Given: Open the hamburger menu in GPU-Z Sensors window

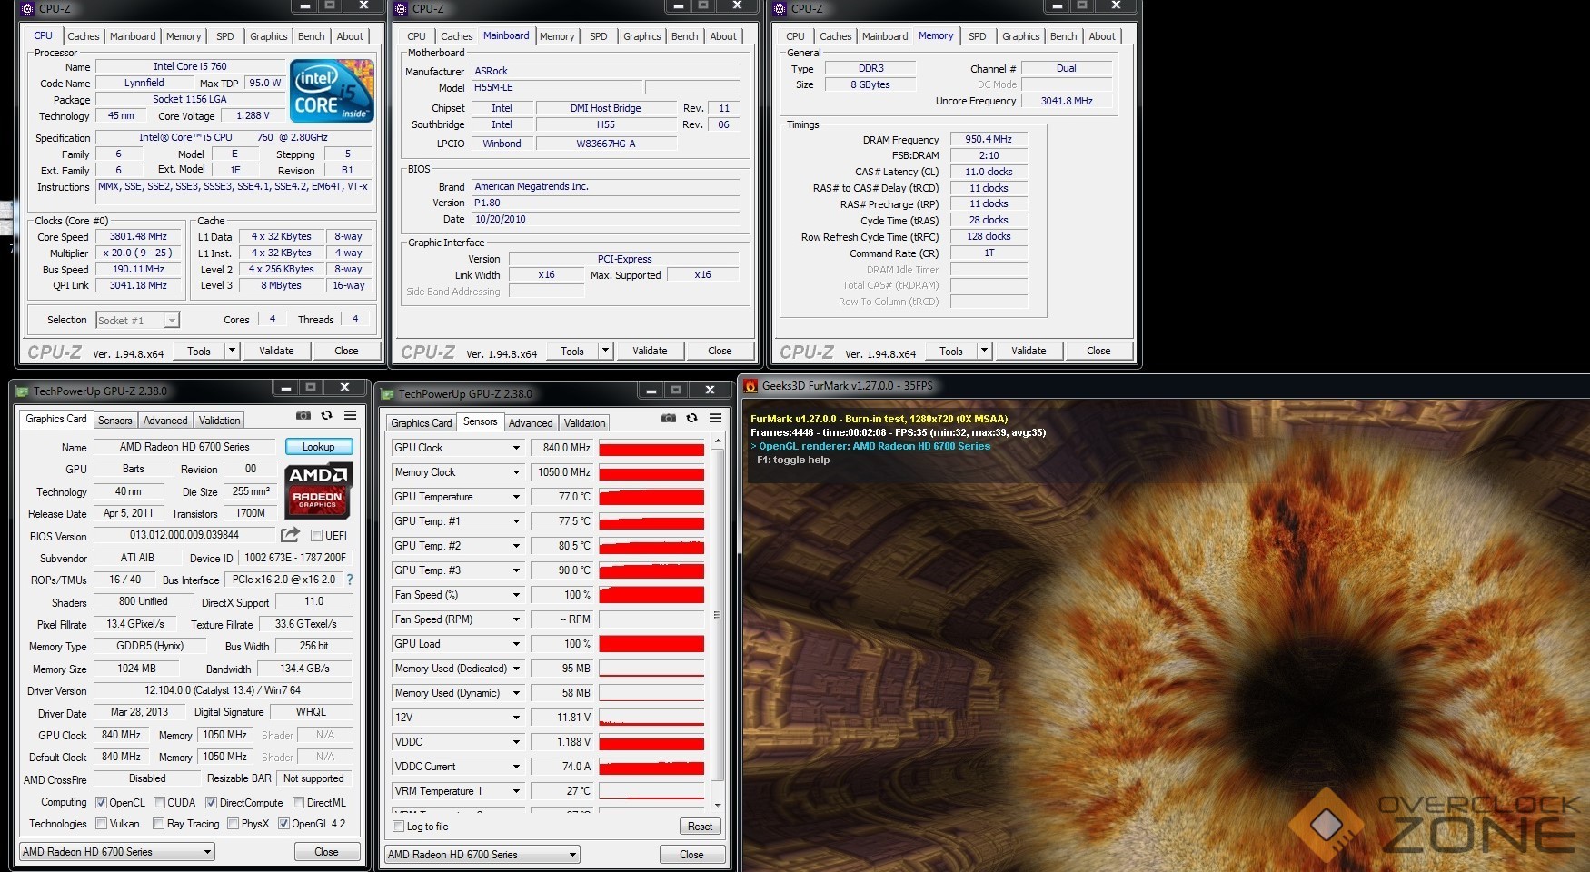Looking at the screenshot, I should click(715, 418).
